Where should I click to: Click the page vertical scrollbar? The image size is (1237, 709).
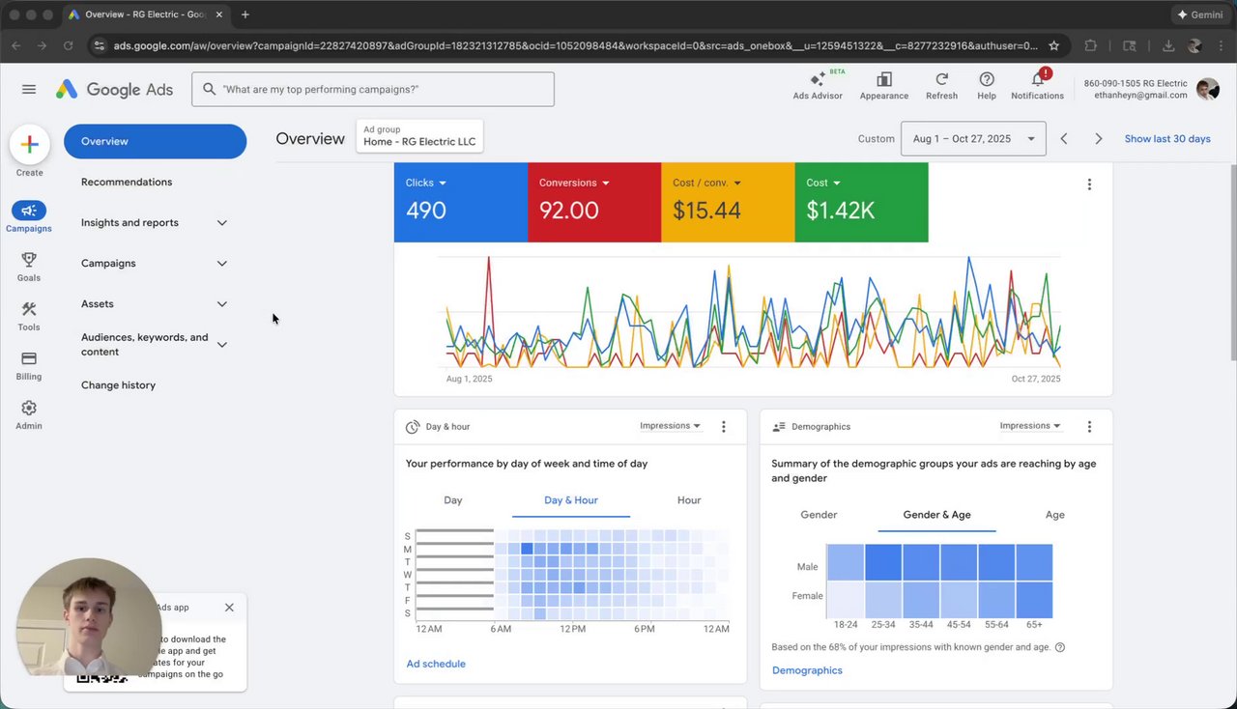tap(1232, 261)
